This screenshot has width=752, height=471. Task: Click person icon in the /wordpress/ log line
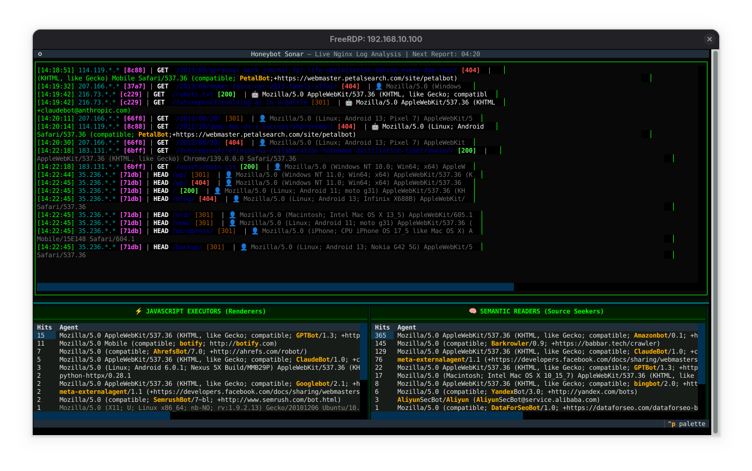click(255, 231)
